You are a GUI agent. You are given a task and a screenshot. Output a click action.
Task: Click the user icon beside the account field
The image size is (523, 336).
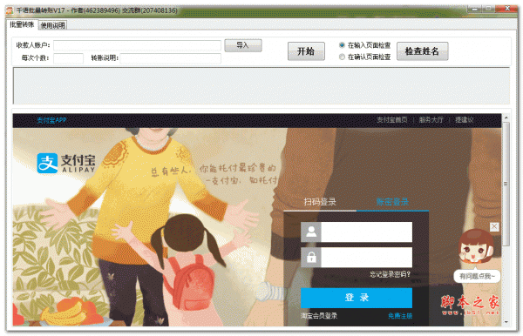coord(311,232)
